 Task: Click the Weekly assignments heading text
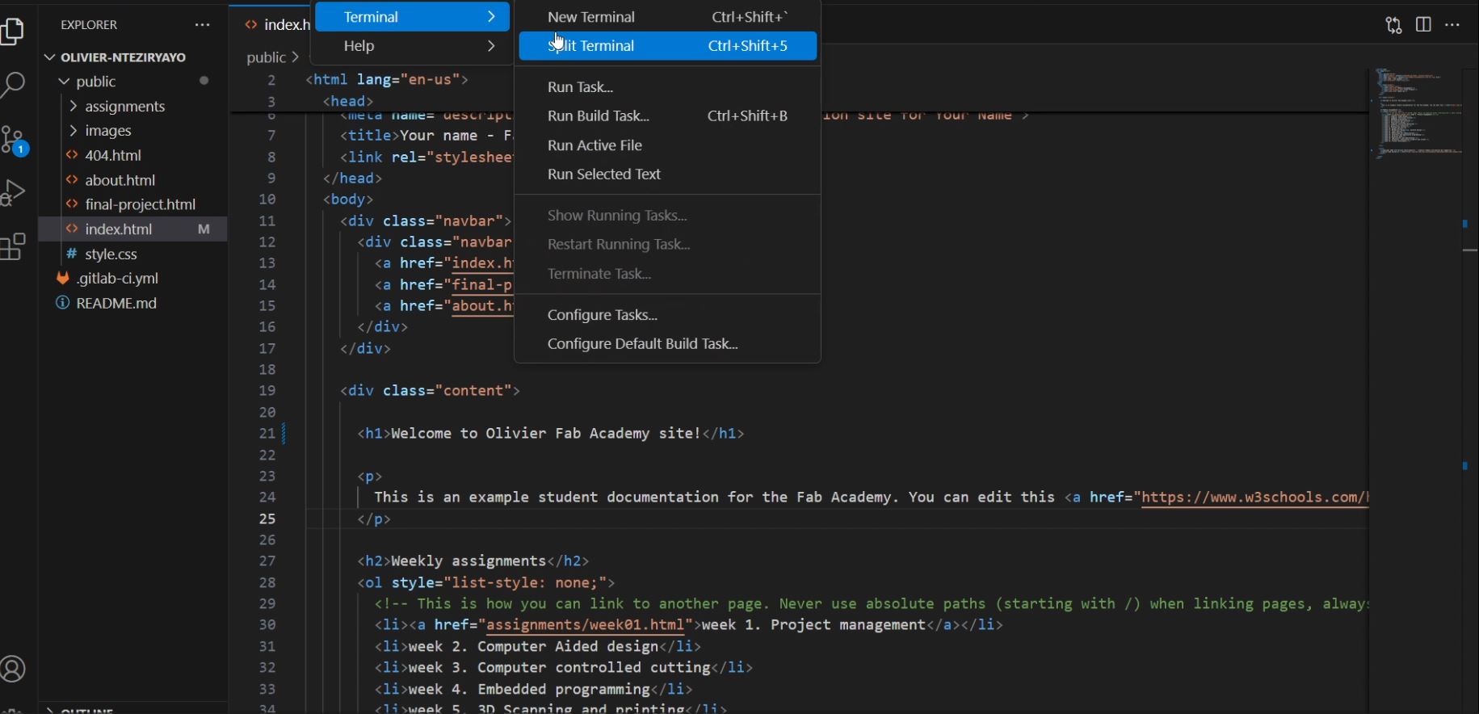[x=468, y=561]
